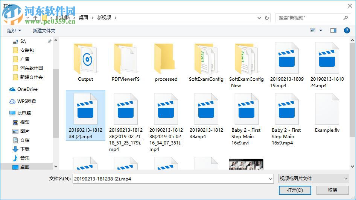
Task: Click the 取消 button
Action: click(333, 190)
